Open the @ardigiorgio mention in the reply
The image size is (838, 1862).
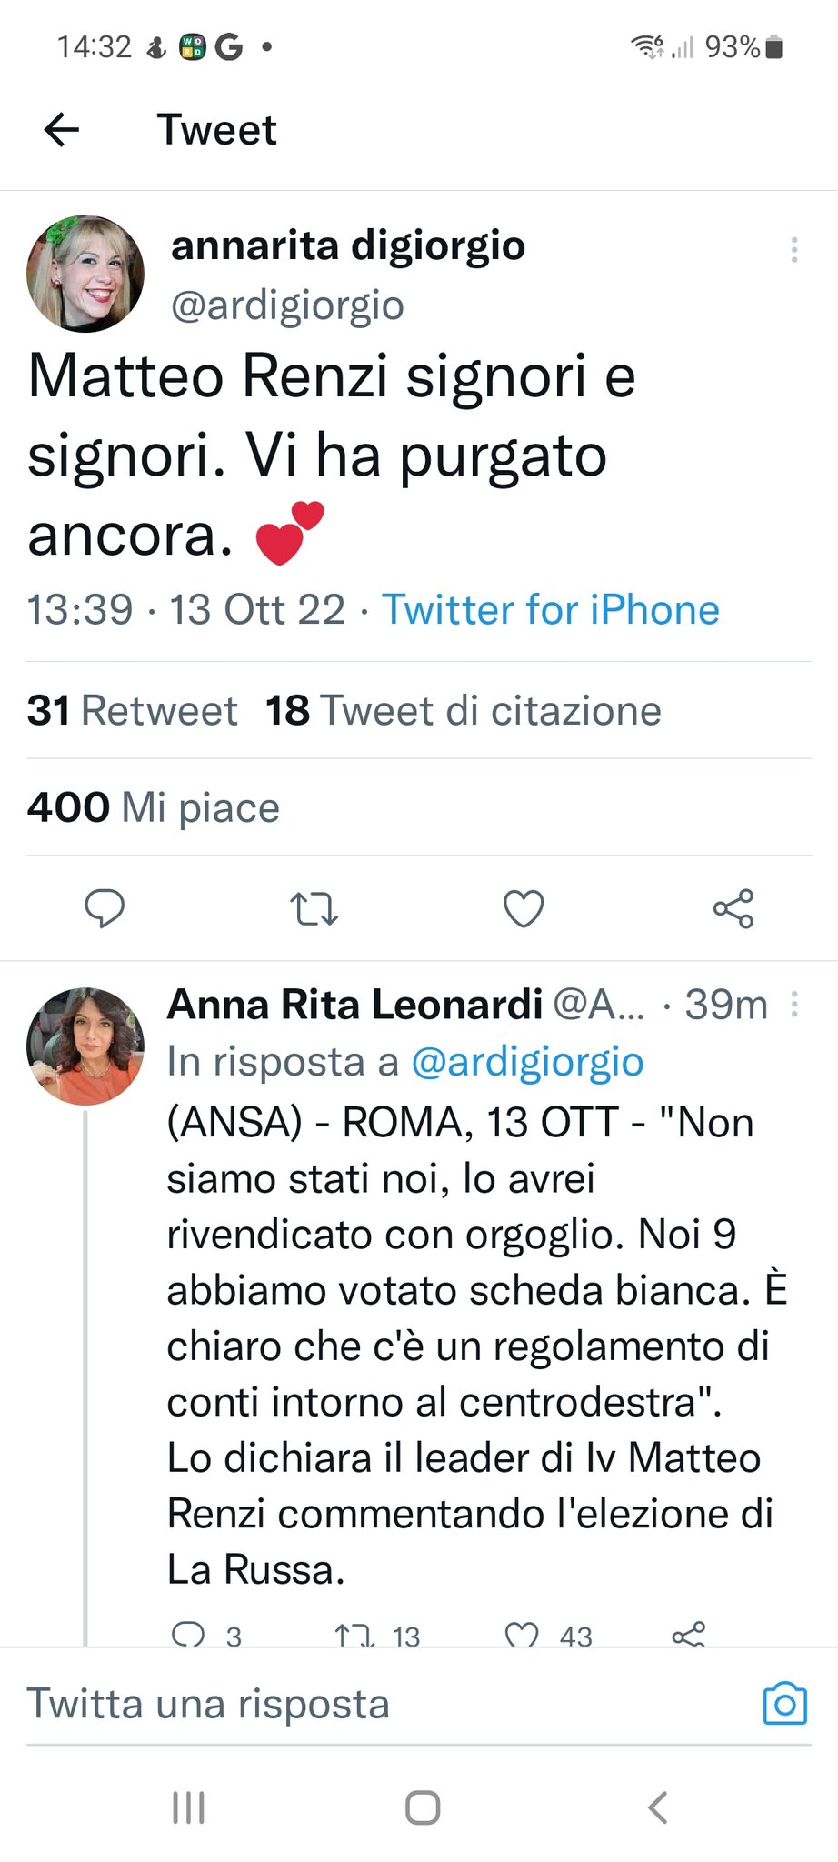coord(527,1061)
